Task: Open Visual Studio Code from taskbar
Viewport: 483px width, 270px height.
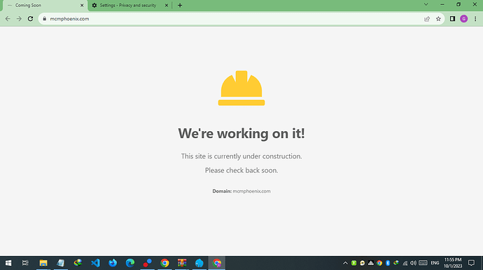Action: (x=95, y=263)
